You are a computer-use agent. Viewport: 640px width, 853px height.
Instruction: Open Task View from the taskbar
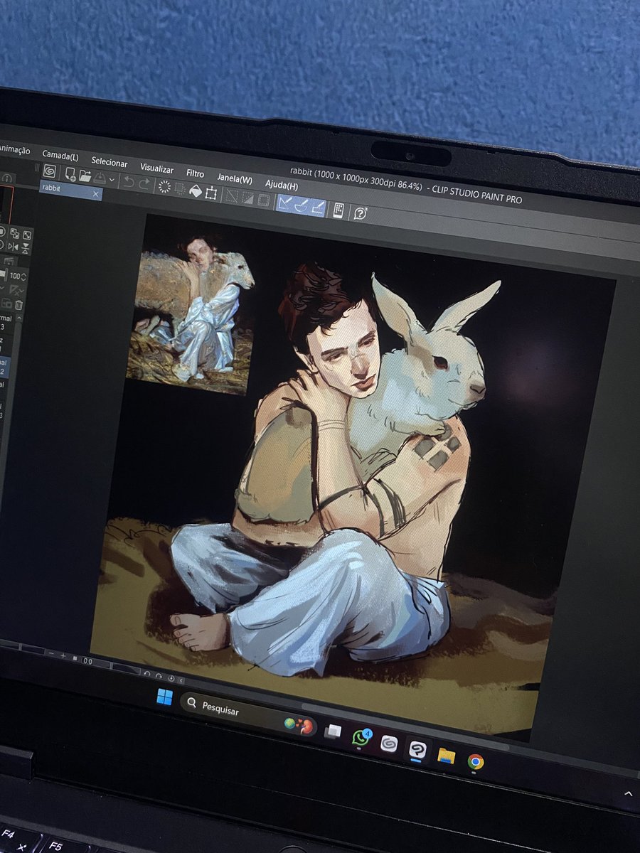coord(333,732)
